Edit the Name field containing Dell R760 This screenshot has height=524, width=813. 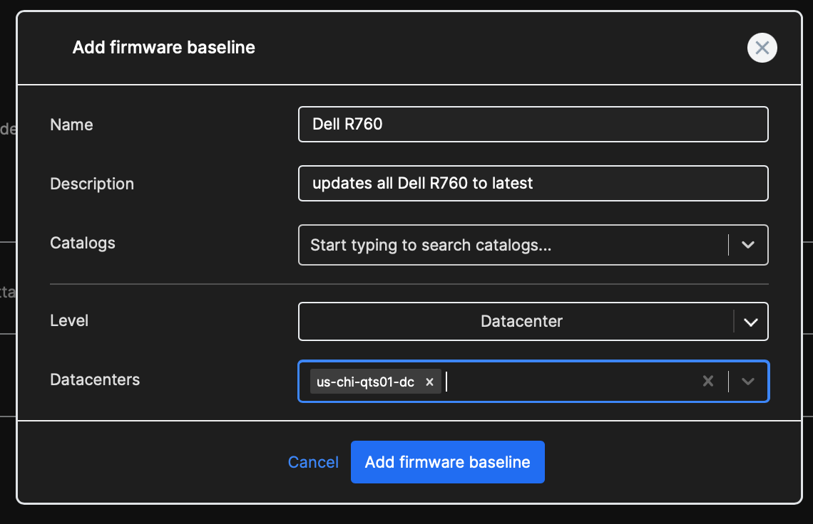click(533, 125)
